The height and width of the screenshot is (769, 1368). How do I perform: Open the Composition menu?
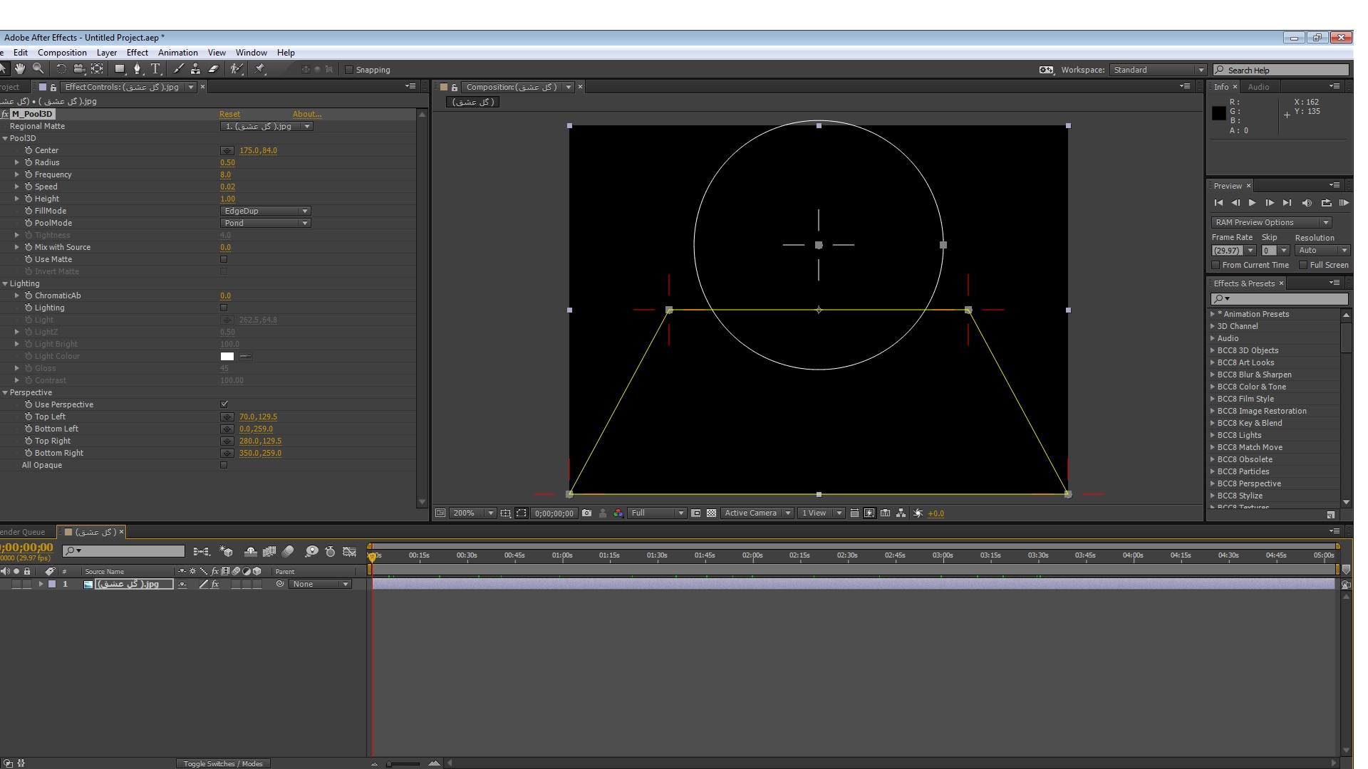click(62, 53)
